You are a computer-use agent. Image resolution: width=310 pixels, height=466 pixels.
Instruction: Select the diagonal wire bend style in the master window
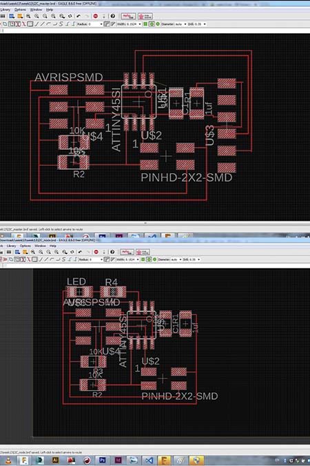tap(42, 23)
